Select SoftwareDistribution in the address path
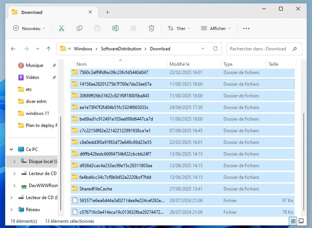 pos(121,49)
